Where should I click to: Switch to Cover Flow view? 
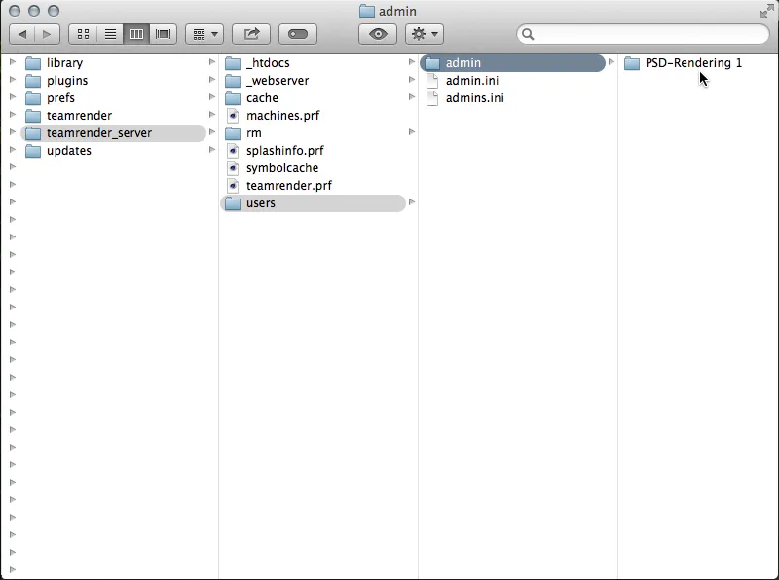click(163, 33)
